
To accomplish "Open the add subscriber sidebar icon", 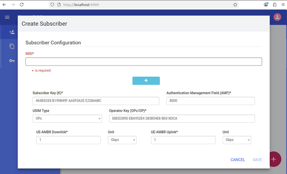I will [12, 32].
